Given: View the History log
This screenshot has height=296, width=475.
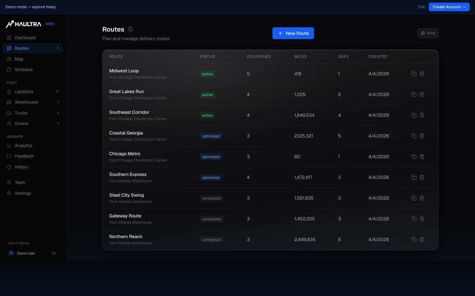Looking at the screenshot, I should point(33,167).
